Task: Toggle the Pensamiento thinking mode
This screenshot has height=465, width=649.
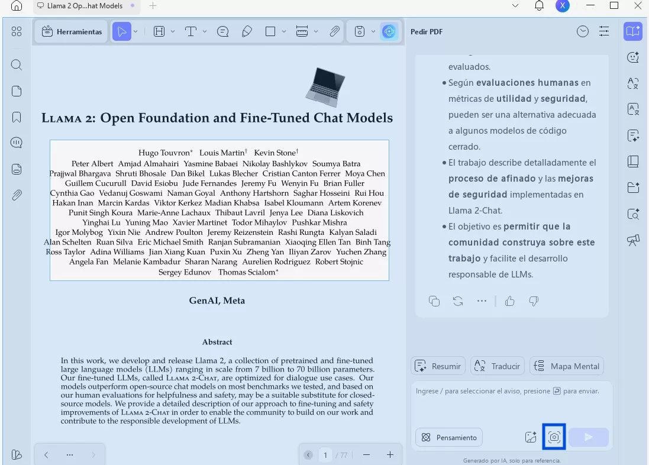Action: [449, 437]
